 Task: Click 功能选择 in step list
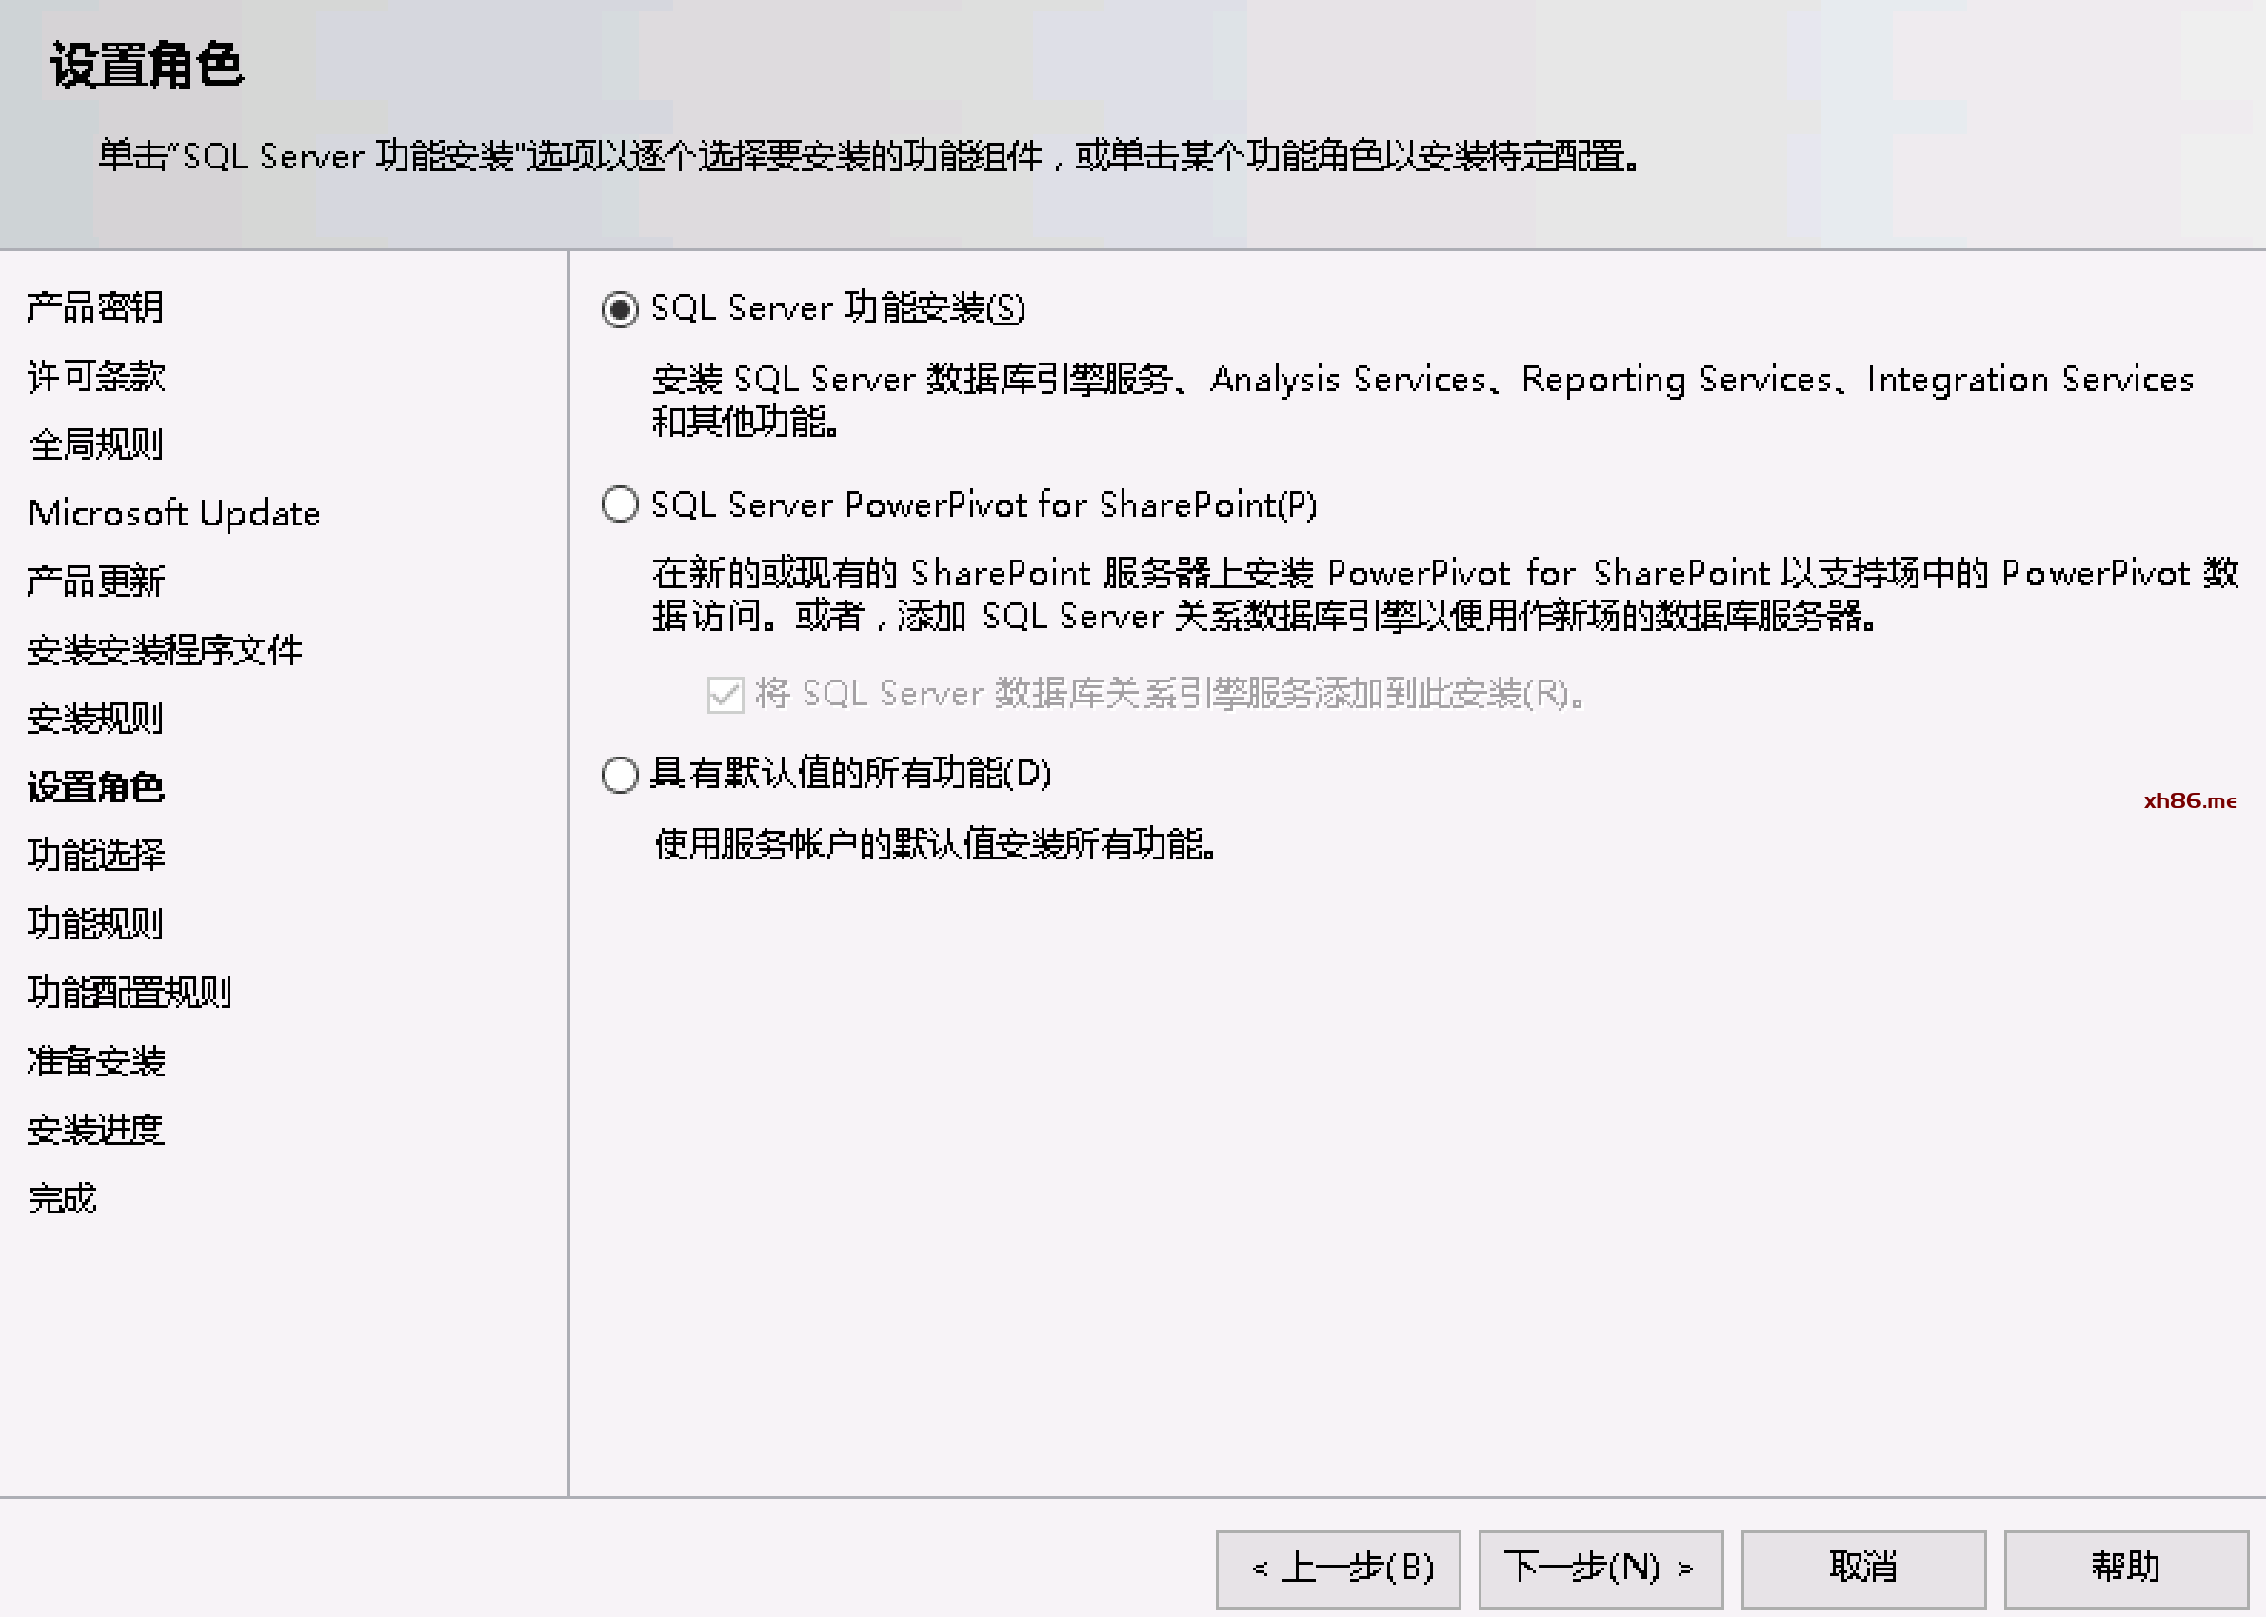point(95,856)
